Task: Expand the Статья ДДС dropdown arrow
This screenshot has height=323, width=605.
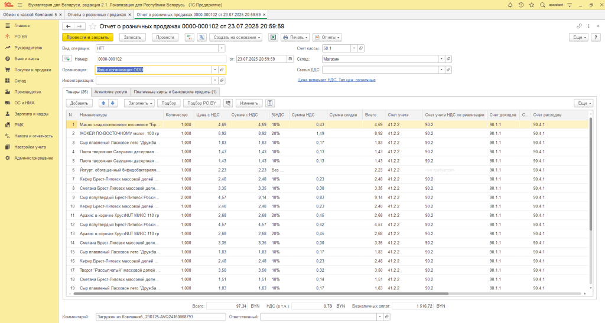Action: [x=441, y=70]
